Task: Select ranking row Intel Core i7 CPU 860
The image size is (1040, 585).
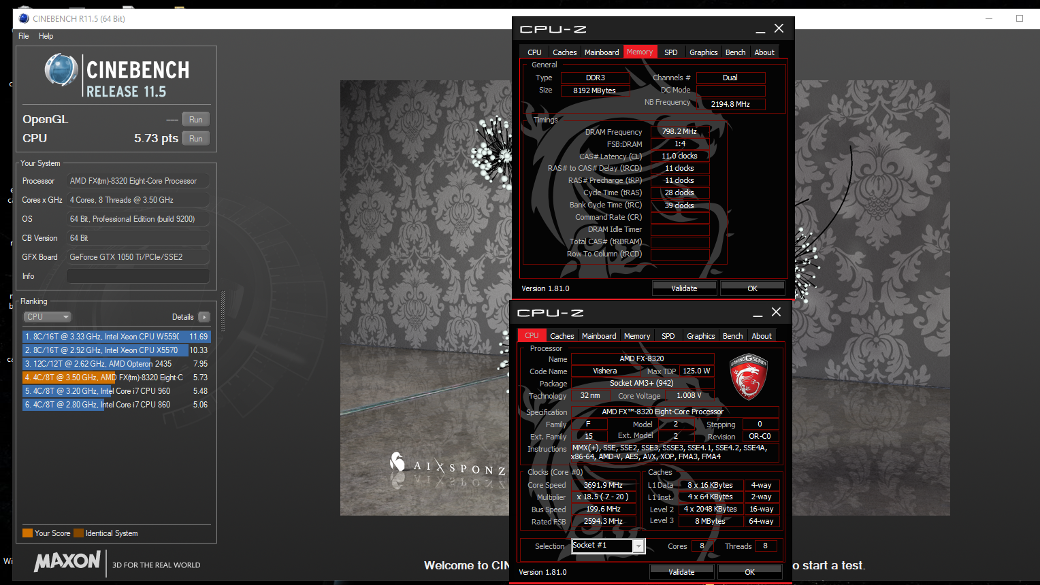Action: click(116, 405)
